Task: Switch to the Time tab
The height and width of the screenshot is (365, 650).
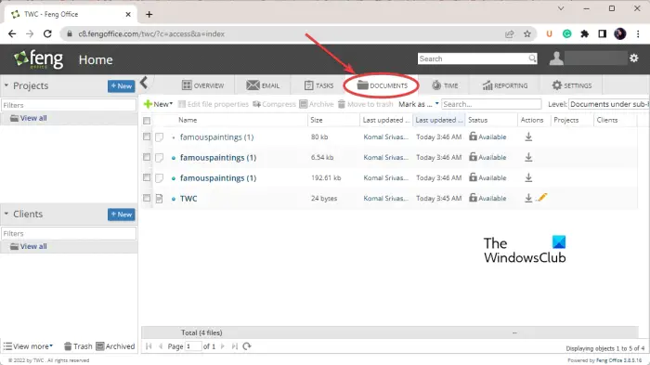Action: (445, 85)
